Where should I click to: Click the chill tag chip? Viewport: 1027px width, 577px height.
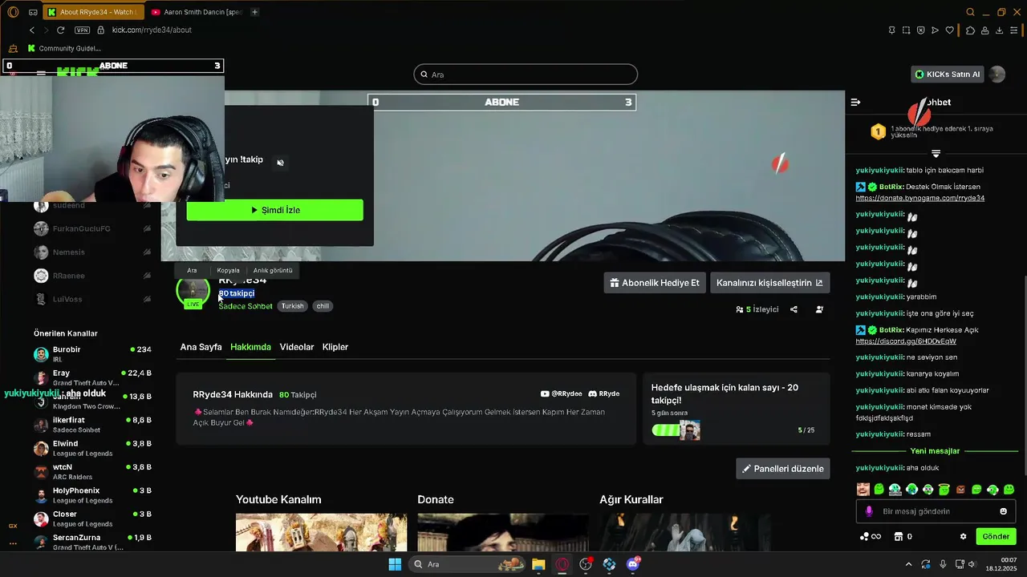[x=323, y=306]
